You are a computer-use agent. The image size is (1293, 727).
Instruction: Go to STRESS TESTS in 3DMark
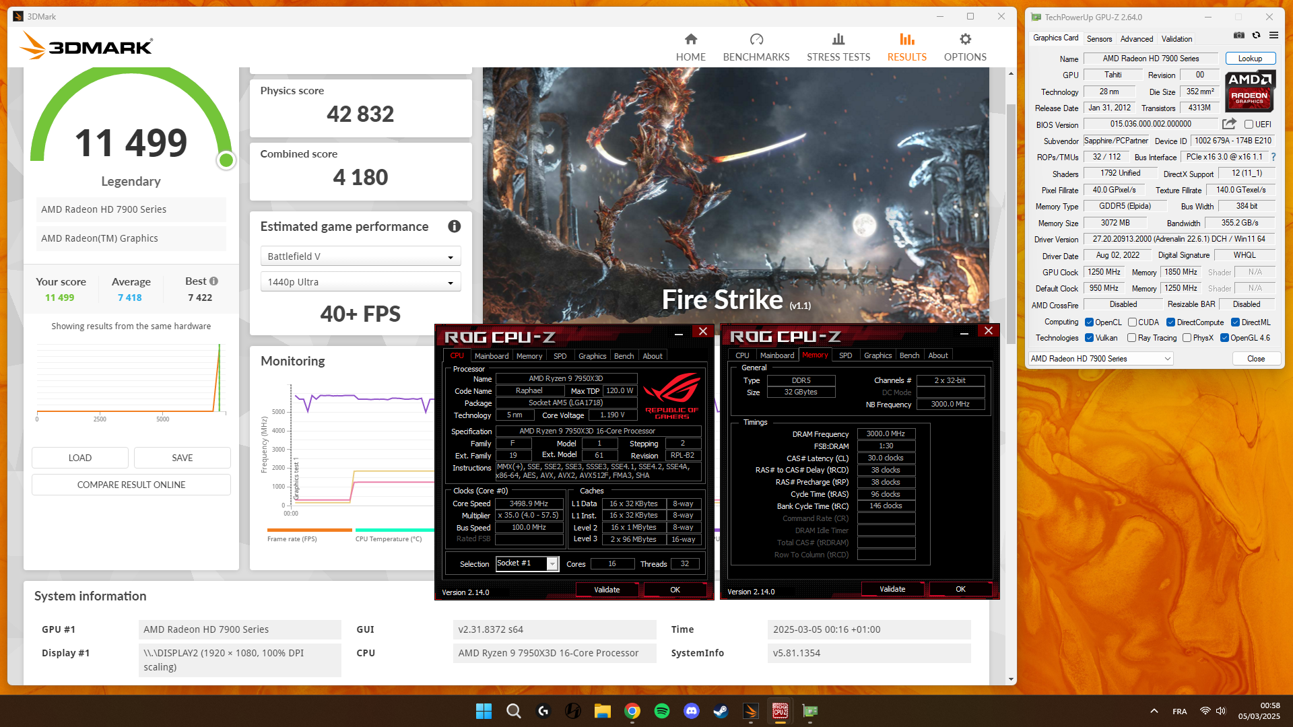pos(838,47)
